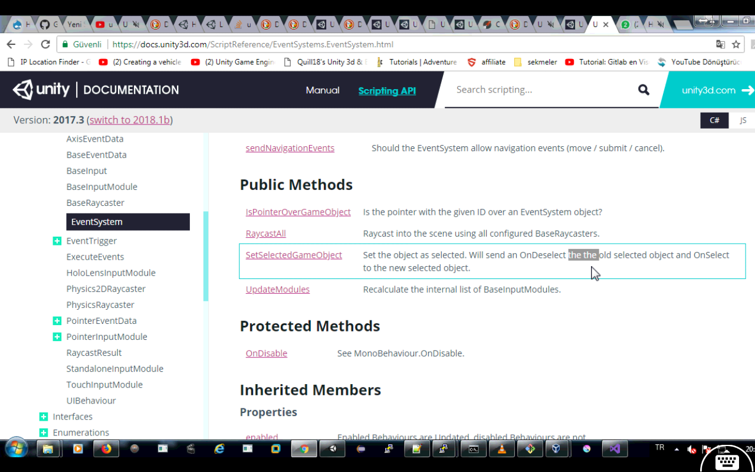Click the translate icon in the address bar
Viewport: 755px width, 472px height.
point(720,44)
